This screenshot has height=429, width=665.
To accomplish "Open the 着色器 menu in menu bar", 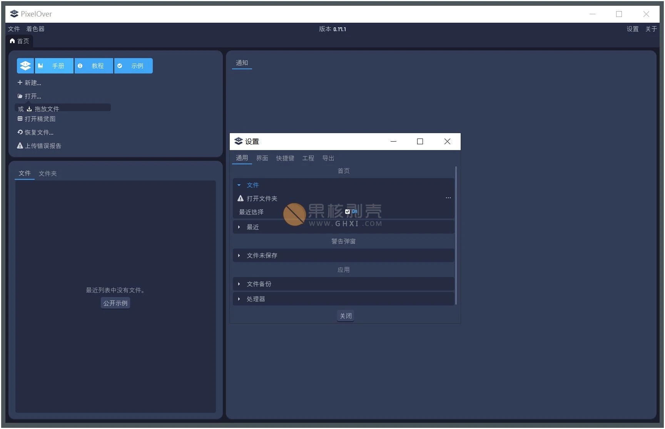I will [x=35, y=29].
